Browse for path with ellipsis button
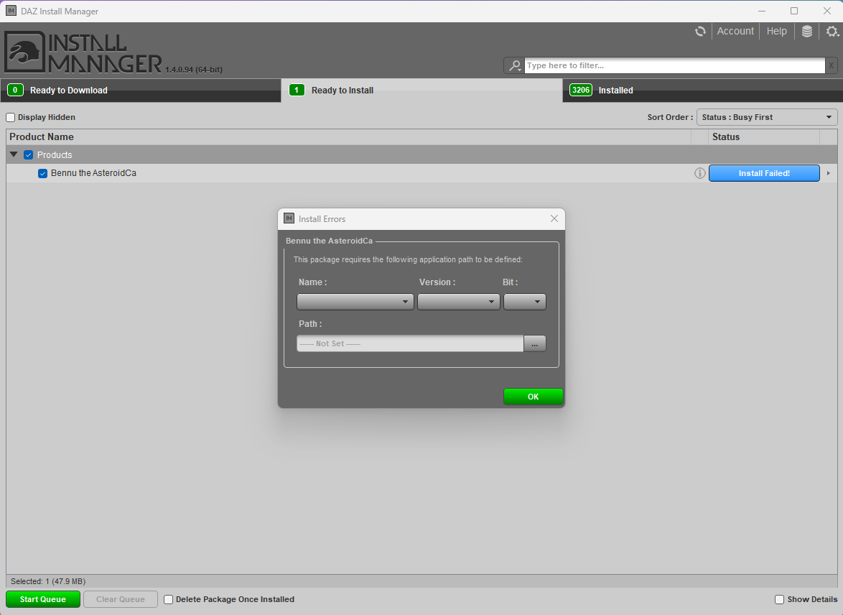843x615 pixels. [x=534, y=344]
